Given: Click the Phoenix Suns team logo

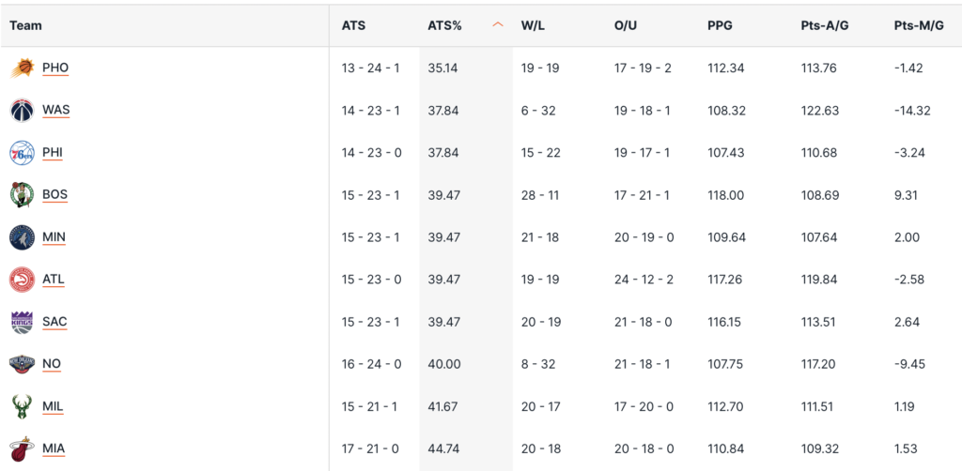Looking at the screenshot, I should (x=22, y=68).
